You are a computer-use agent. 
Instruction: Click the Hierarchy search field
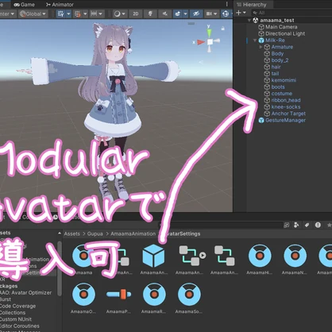291,13
